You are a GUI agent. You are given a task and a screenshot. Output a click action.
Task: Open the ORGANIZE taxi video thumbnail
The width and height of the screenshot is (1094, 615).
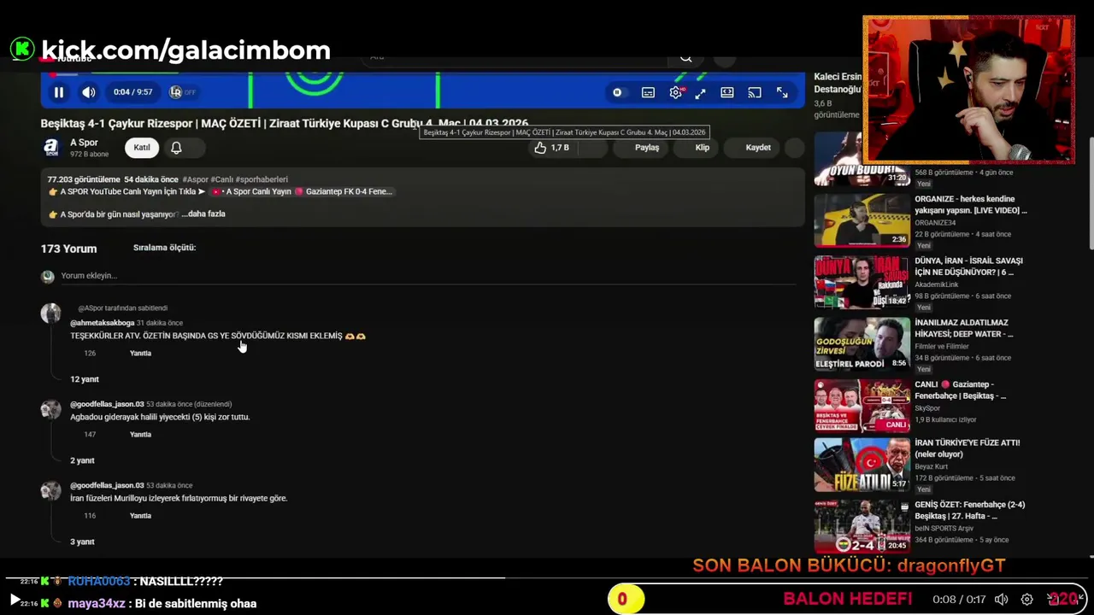862,220
